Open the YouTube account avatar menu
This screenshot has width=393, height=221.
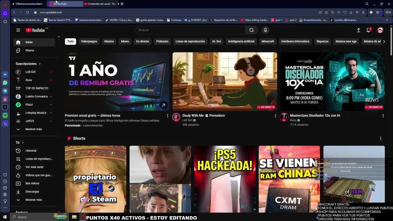pyautogui.click(x=380, y=30)
